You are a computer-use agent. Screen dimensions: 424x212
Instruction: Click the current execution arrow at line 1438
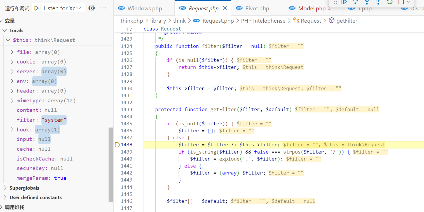117,145
